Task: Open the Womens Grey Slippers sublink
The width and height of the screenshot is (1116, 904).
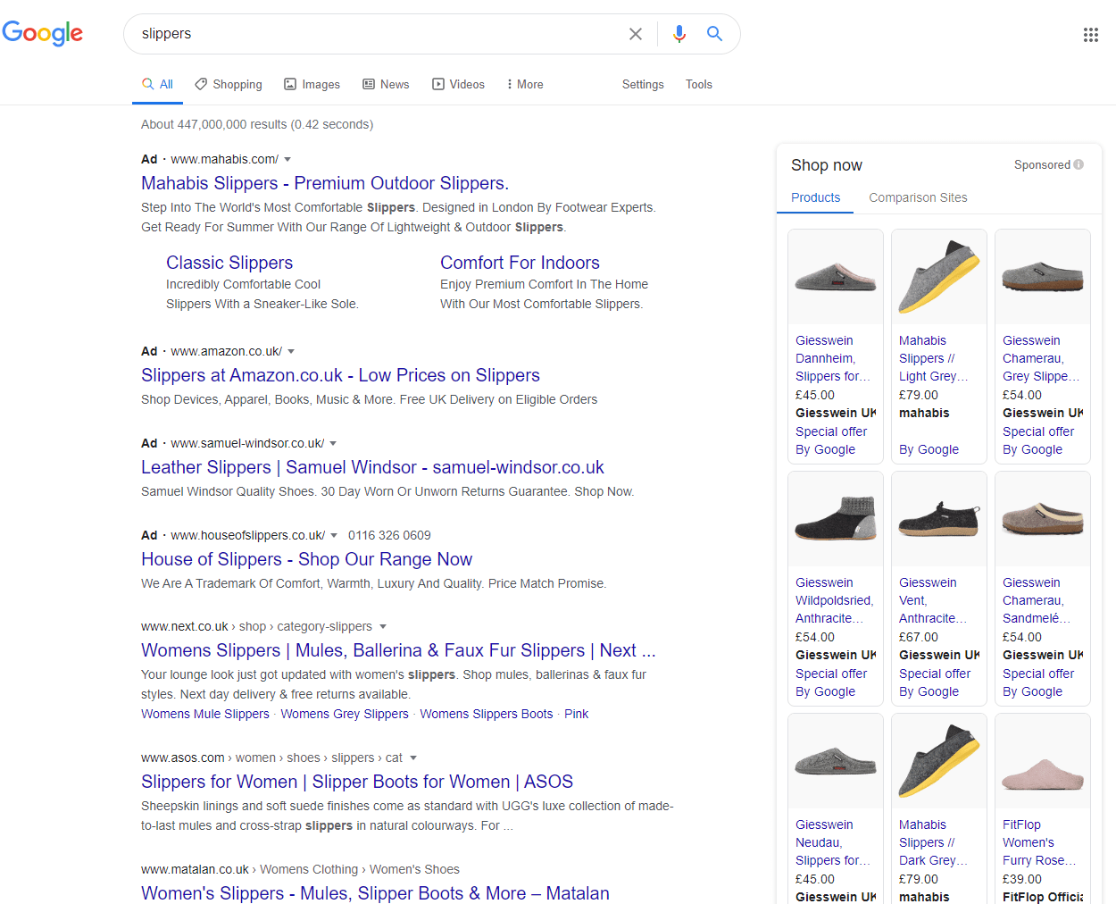Action: point(345,714)
